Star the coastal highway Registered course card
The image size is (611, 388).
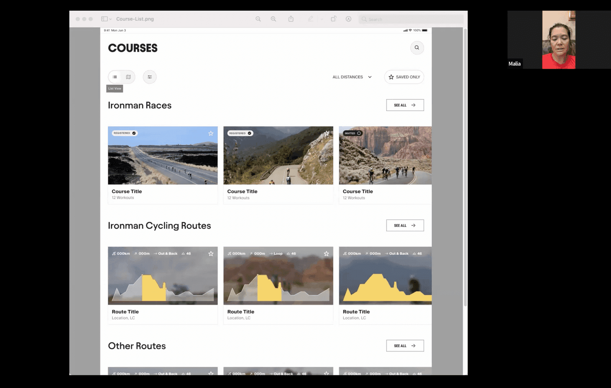(211, 134)
